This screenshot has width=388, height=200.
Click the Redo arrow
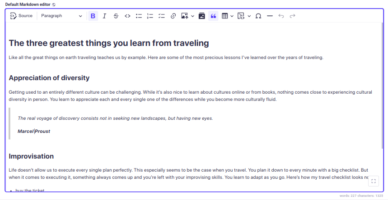[293, 16]
